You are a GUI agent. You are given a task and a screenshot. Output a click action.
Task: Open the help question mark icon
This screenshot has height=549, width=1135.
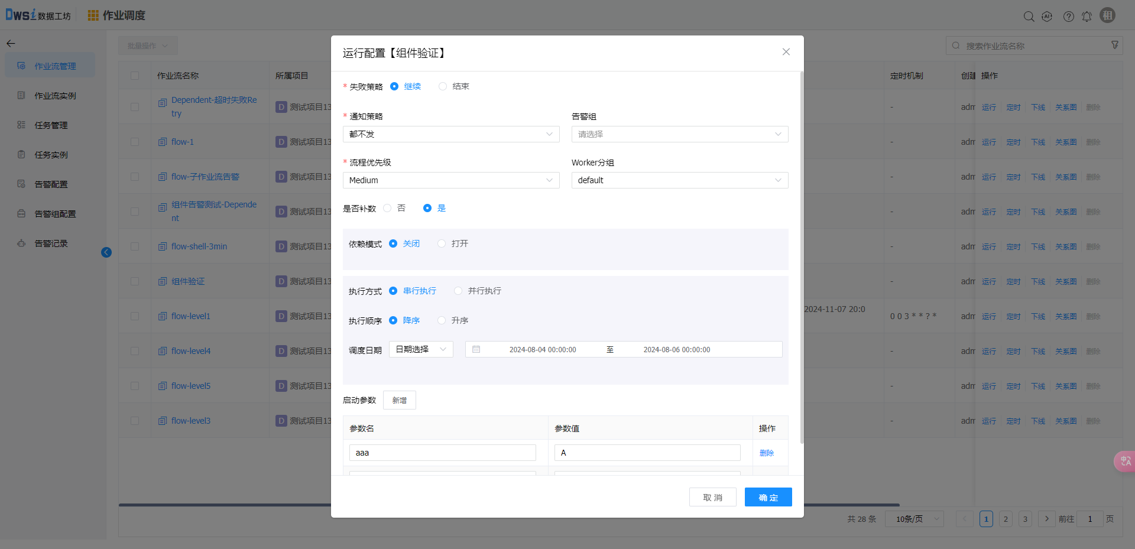point(1068,17)
